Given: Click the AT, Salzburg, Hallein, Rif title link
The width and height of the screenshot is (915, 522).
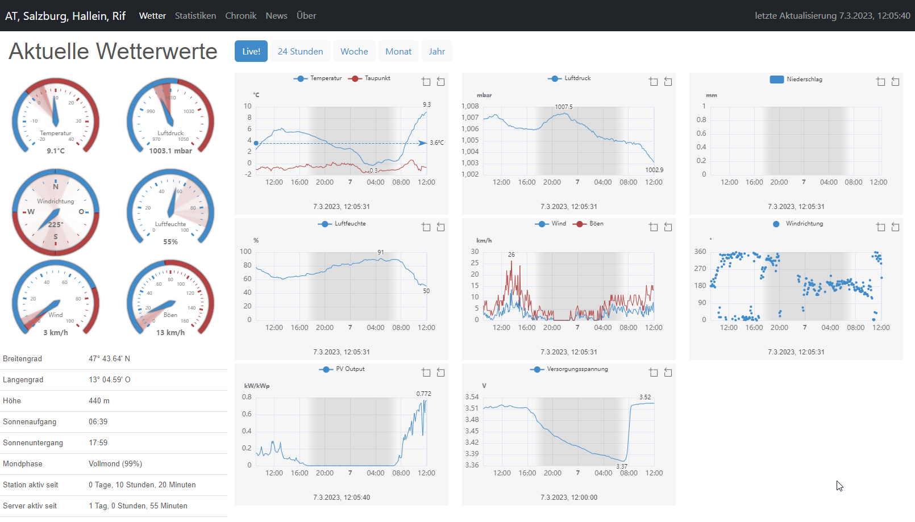Looking at the screenshot, I should [65, 16].
